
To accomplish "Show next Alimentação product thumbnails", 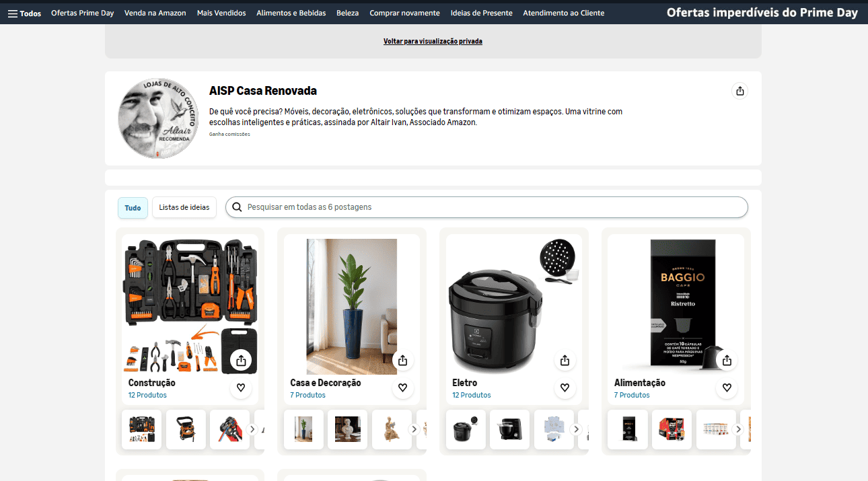I will tap(738, 429).
